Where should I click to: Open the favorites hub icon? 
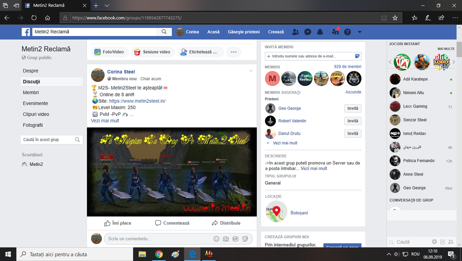(x=414, y=18)
